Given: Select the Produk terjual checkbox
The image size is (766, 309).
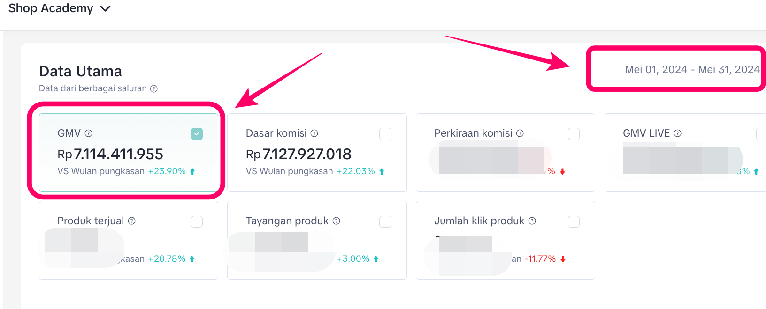Looking at the screenshot, I should 197,221.
